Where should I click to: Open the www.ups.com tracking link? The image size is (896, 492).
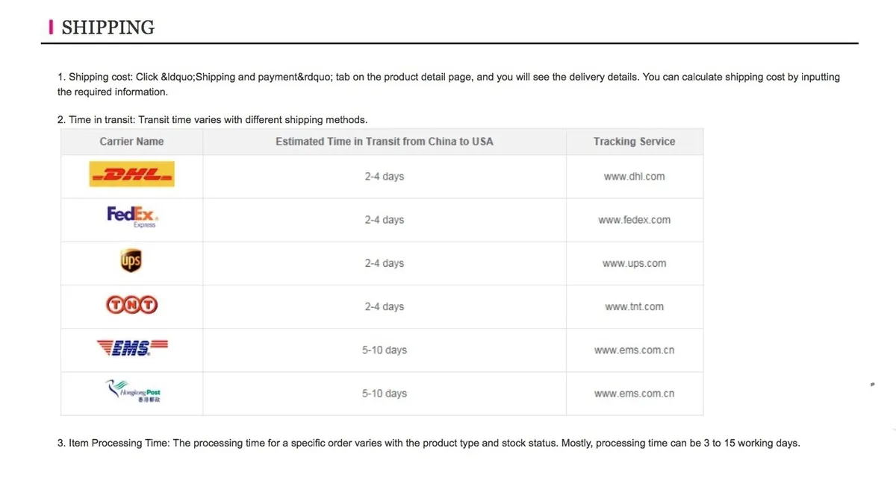click(x=634, y=263)
